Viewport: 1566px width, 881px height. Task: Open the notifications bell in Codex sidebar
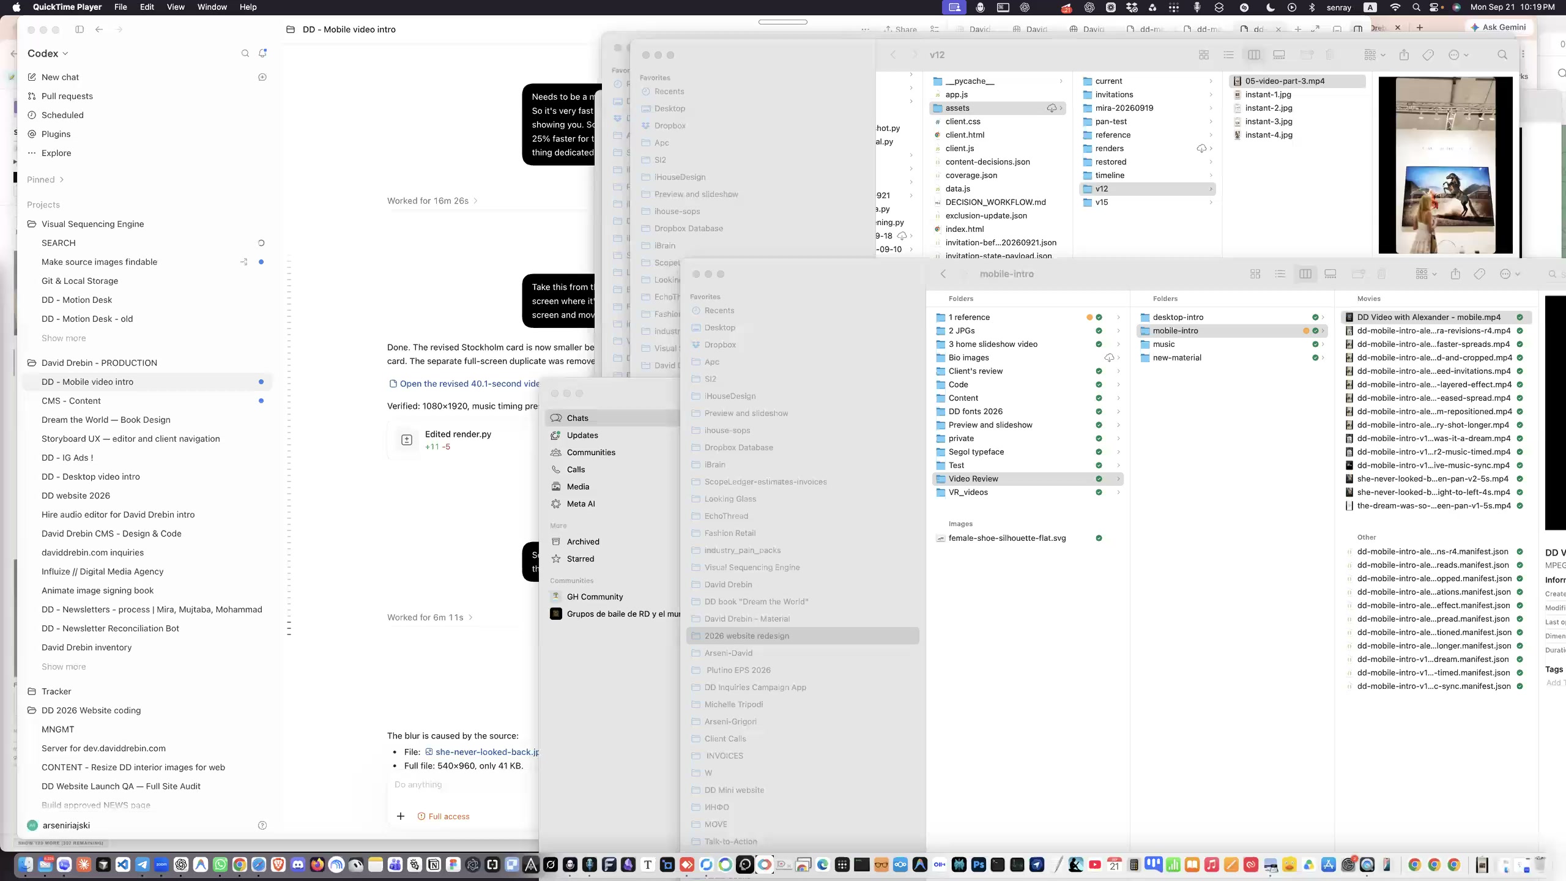[262, 53]
